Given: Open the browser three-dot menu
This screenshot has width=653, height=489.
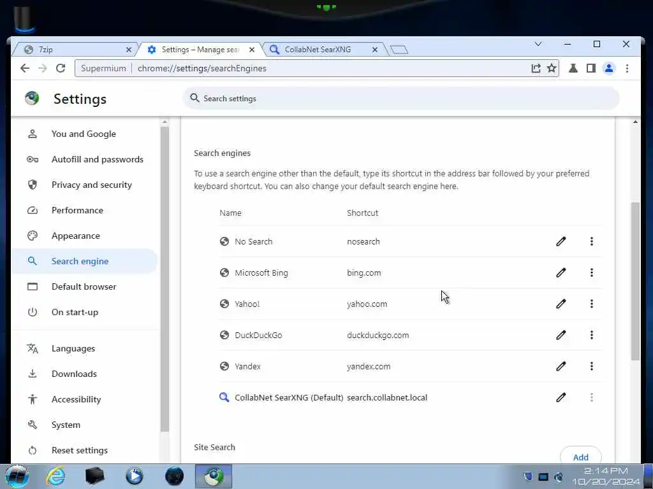Looking at the screenshot, I should [627, 68].
